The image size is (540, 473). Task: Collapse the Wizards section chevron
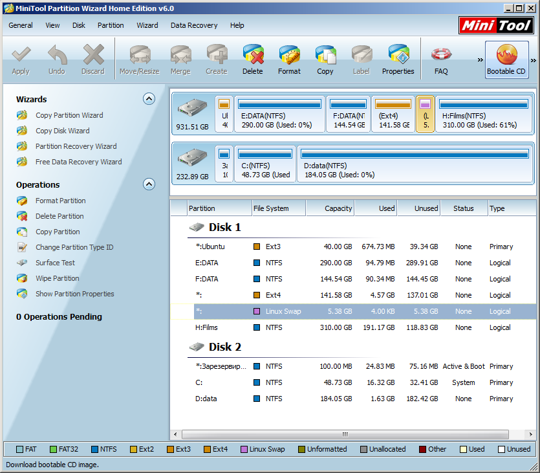[x=149, y=99]
